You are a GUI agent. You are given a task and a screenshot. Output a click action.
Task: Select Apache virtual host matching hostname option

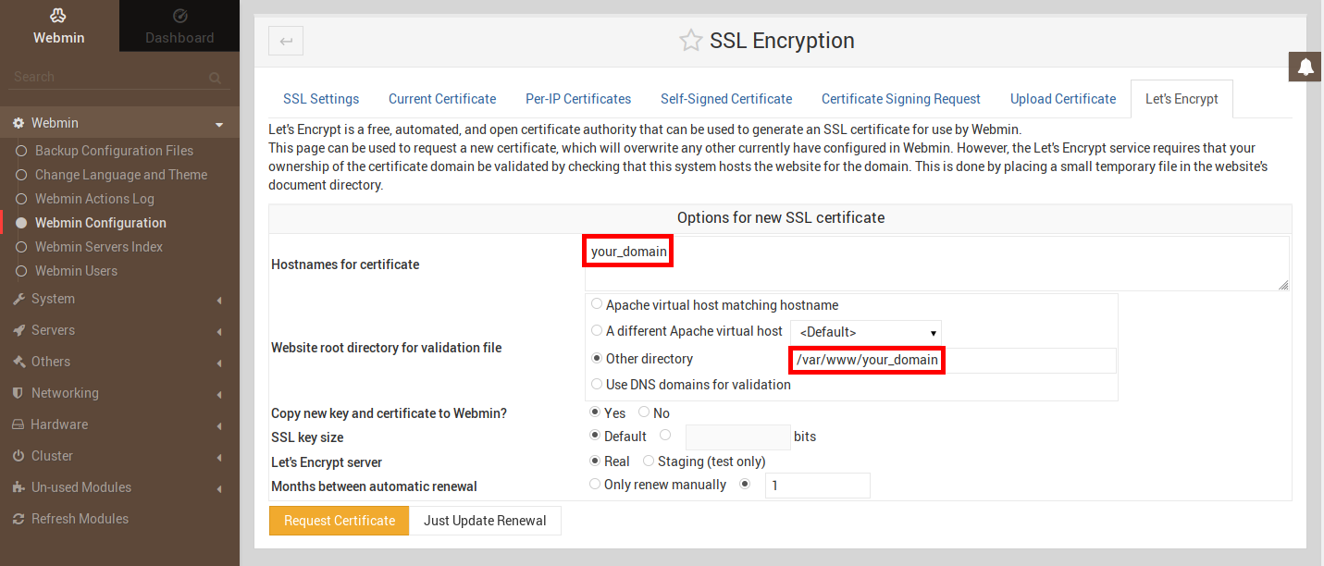[x=597, y=304]
